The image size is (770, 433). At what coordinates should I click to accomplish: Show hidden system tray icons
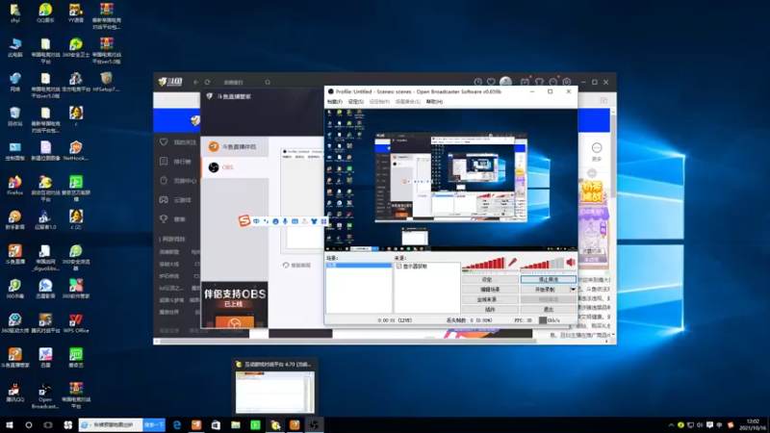[x=671, y=425]
